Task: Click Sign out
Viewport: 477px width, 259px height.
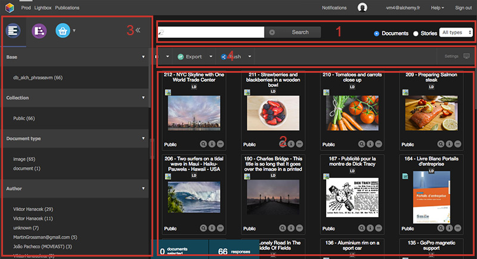Action: (463, 8)
